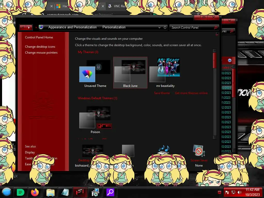Click the Control Panel icon in address bar
Image resolution: width=264 pixels, height=198 pixels.
tap(41, 27)
